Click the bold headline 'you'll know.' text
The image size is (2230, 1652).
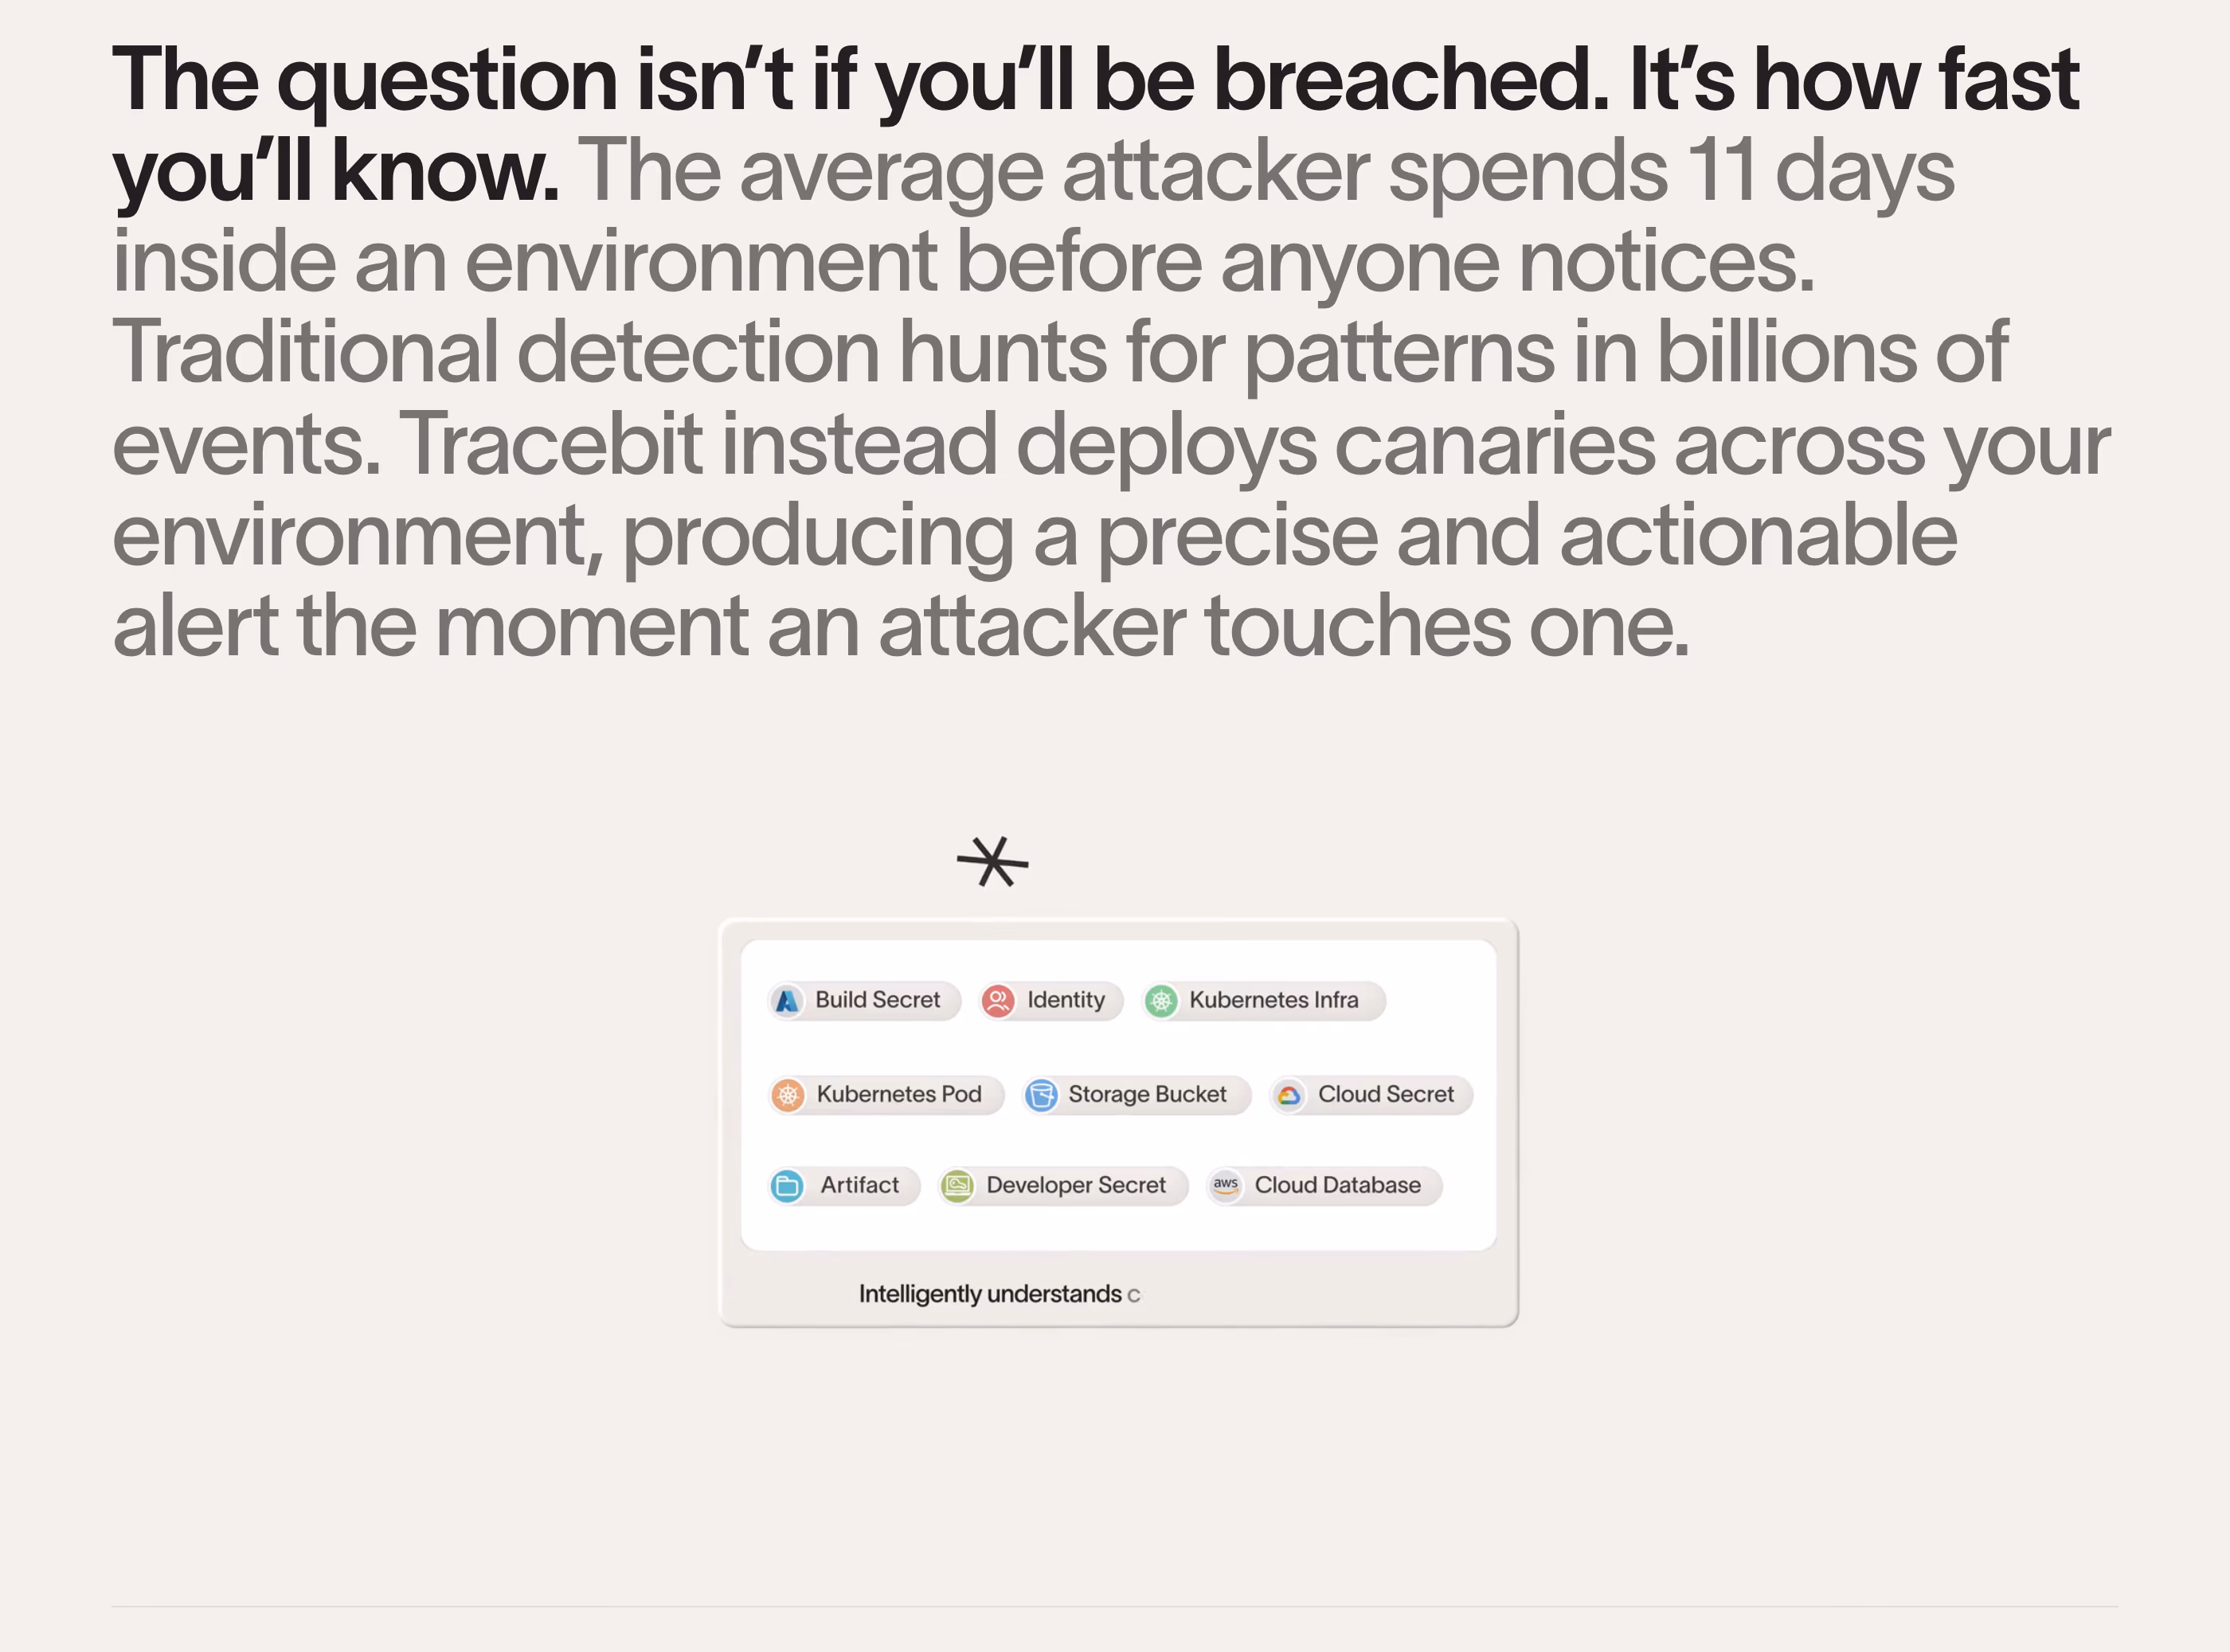335,172
